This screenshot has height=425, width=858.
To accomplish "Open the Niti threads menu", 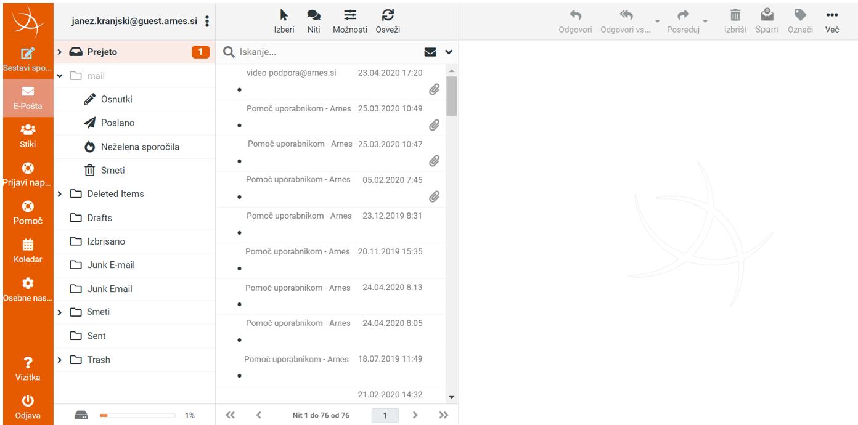I will 314,21.
